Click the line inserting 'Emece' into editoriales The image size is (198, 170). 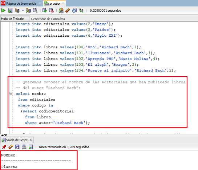point(64,24)
